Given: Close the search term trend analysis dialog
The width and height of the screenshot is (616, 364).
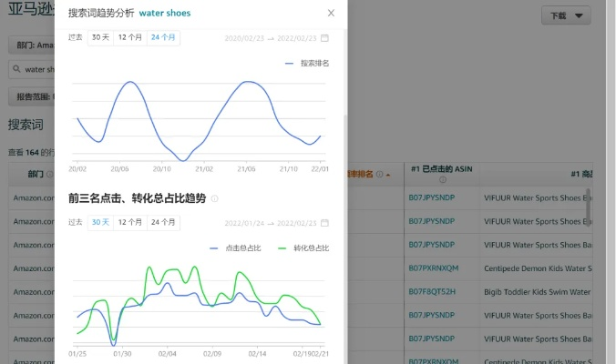Looking at the screenshot, I should pyautogui.click(x=330, y=14).
